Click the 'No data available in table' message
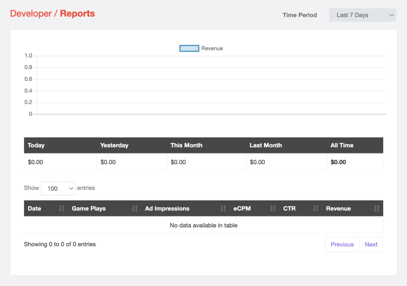Image resolution: width=407 pixels, height=286 pixels. [x=203, y=225]
